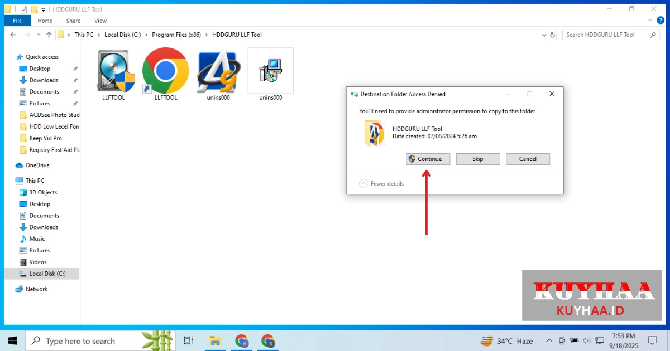The width and height of the screenshot is (670, 351).
Task: Check the battery icon in the system tray
Action: tap(575, 341)
